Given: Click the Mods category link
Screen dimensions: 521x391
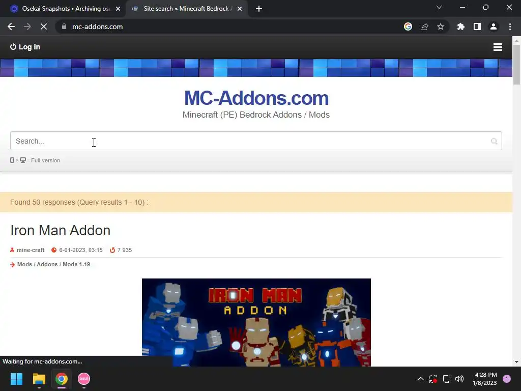Looking at the screenshot, I should 24,264.
